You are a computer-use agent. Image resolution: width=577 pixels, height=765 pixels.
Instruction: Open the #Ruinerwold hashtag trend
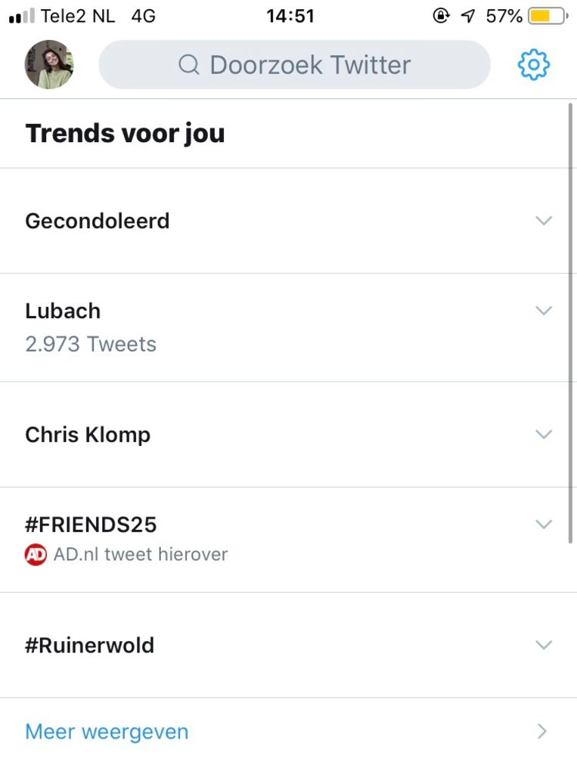pyautogui.click(x=89, y=645)
